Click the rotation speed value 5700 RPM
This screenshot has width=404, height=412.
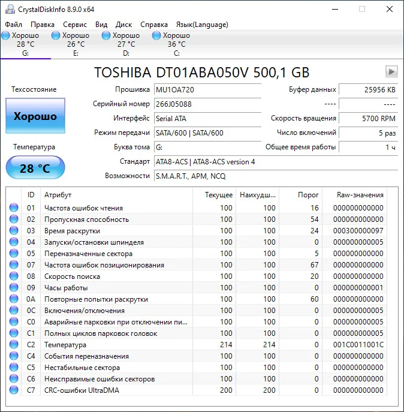point(368,119)
